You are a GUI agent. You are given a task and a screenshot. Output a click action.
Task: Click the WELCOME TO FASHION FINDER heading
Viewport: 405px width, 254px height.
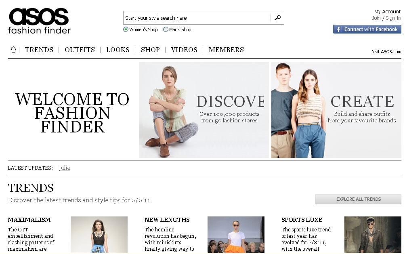(x=72, y=113)
